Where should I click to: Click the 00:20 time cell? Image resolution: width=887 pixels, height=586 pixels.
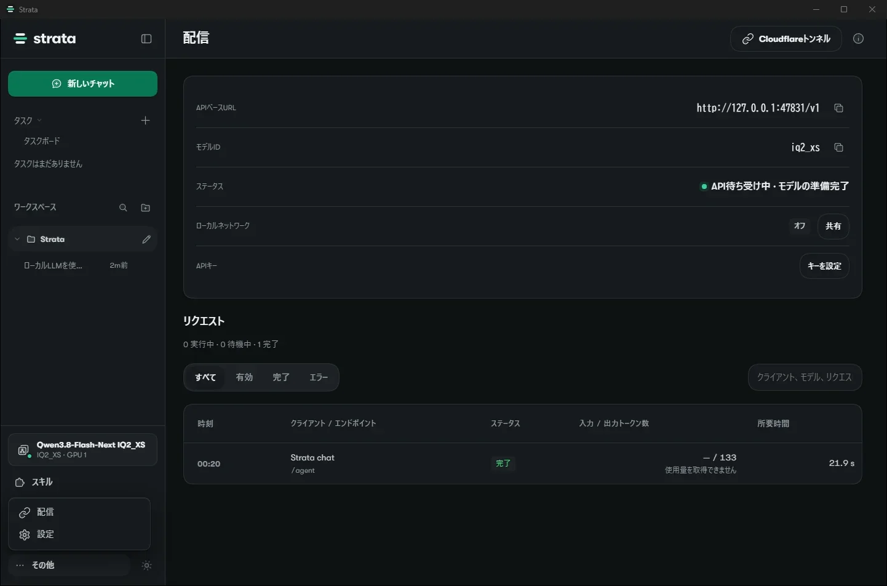(209, 464)
